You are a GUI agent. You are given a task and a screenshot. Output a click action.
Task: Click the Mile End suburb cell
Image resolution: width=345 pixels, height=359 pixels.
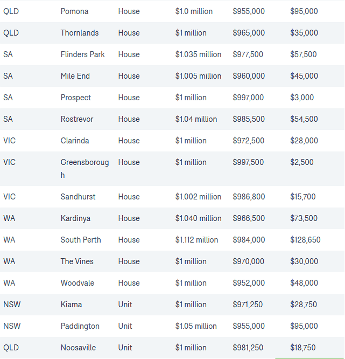pyautogui.click(x=75, y=76)
